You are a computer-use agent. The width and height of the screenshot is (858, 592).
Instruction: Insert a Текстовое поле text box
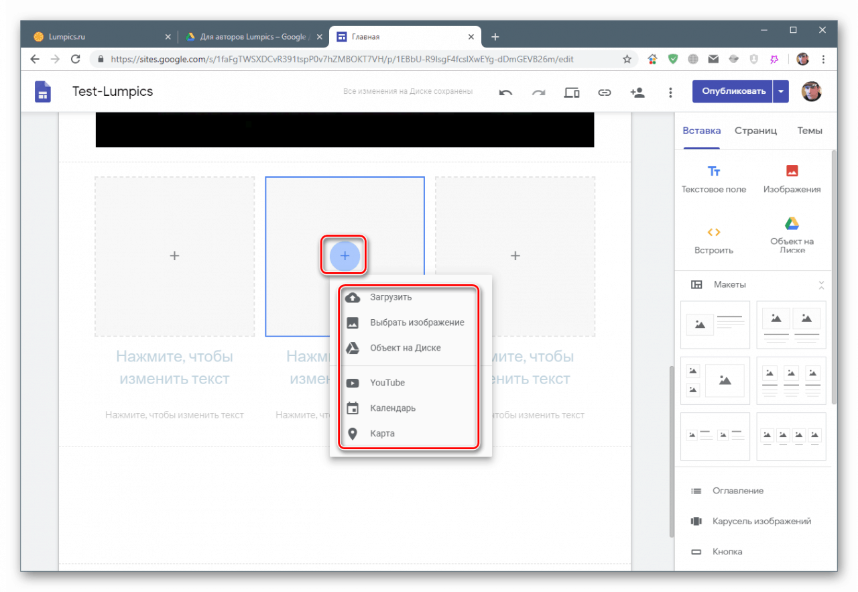tap(714, 179)
